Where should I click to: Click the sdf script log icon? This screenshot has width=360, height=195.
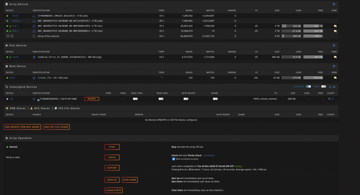[333, 99]
